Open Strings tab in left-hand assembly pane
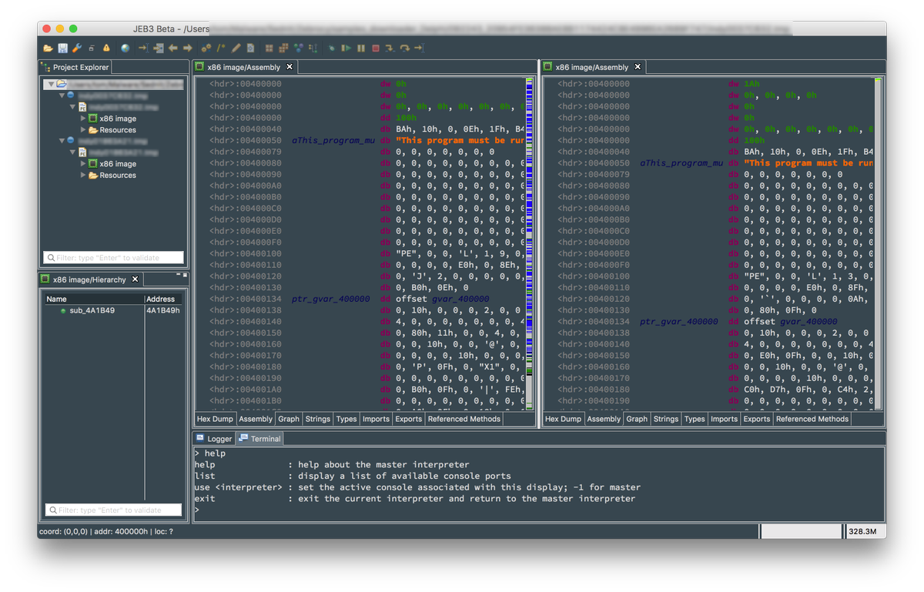 318,419
